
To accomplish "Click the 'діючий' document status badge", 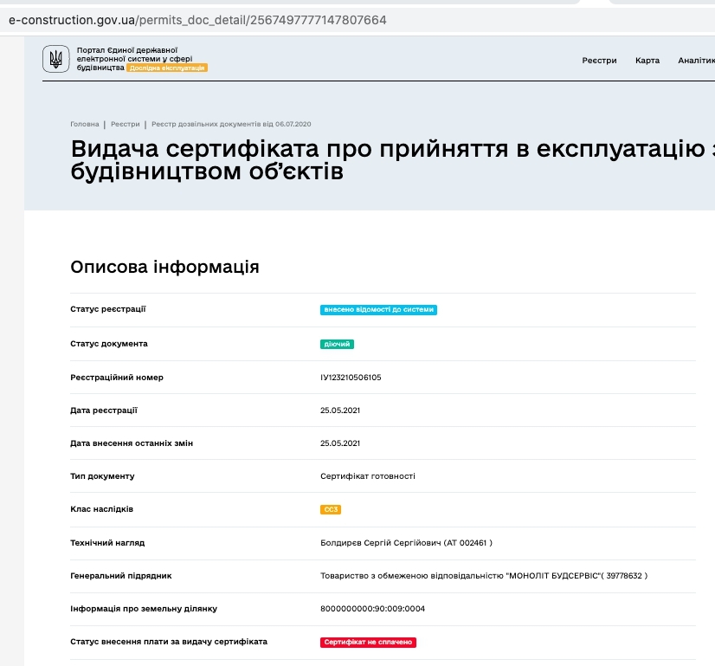I will 337,344.
